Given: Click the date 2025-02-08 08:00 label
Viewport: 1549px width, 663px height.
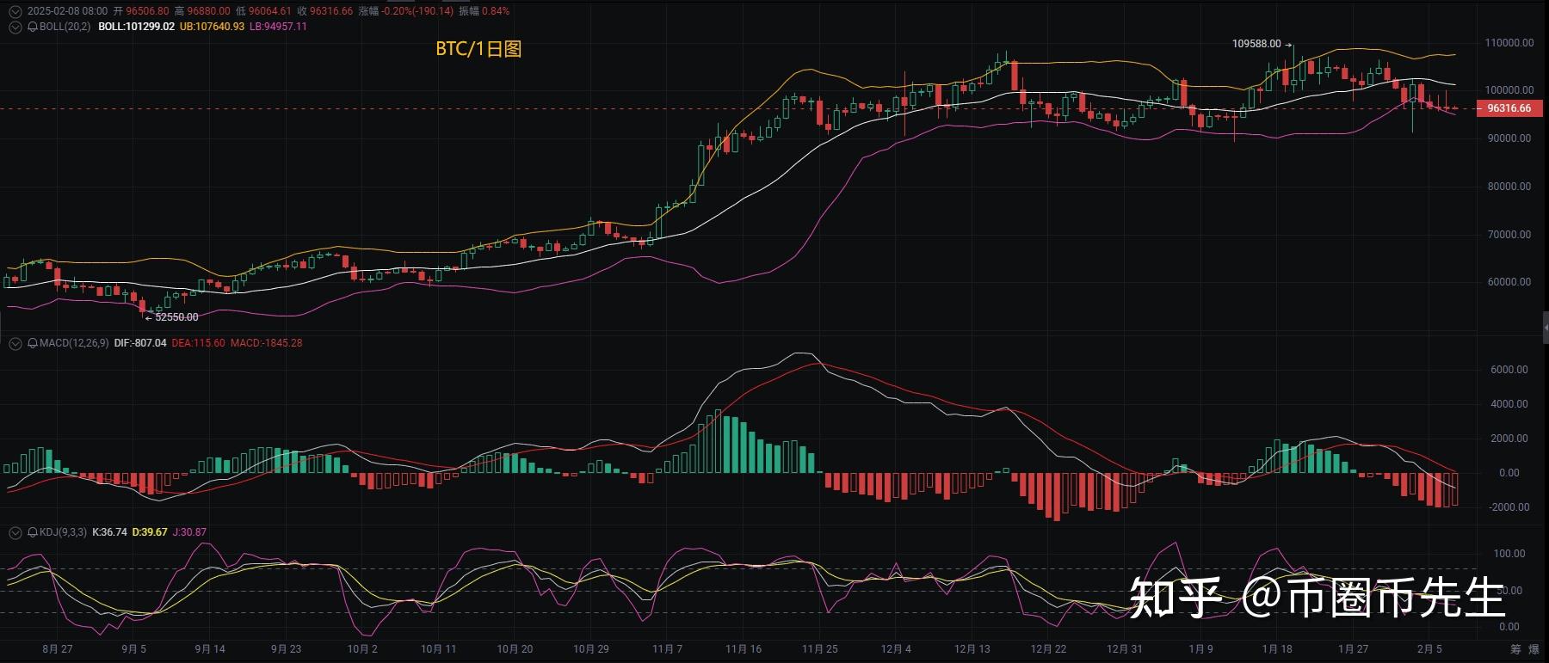Looking at the screenshot, I should [x=67, y=11].
